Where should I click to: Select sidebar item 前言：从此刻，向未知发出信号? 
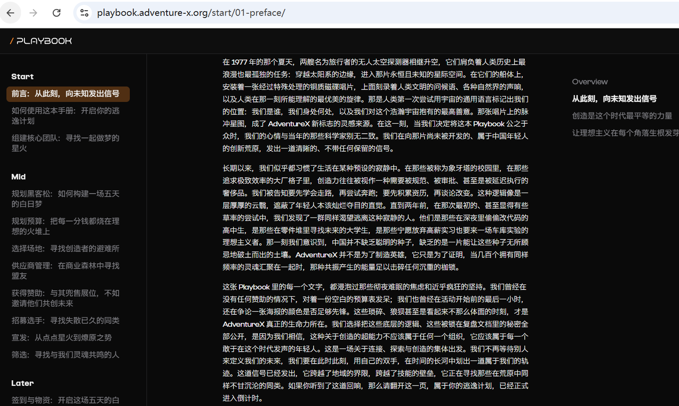pyautogui.click(x=68, y=94)
